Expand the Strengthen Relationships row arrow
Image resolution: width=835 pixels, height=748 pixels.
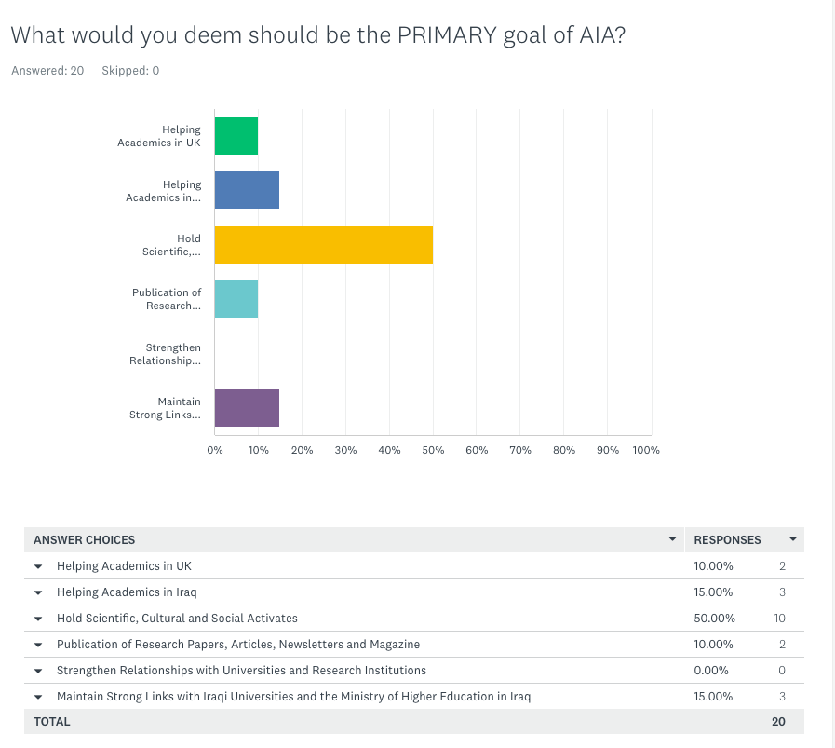(38, 671)
